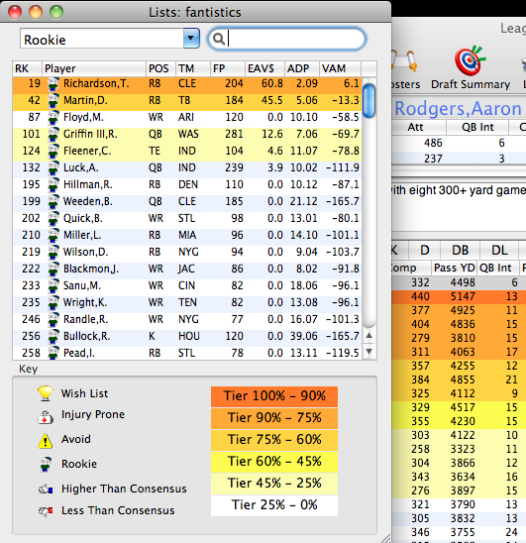The height and width of the screenshot is (543, 526).
Task: Click rookie icon beside Bullock,R.
Action: (53, 337)
